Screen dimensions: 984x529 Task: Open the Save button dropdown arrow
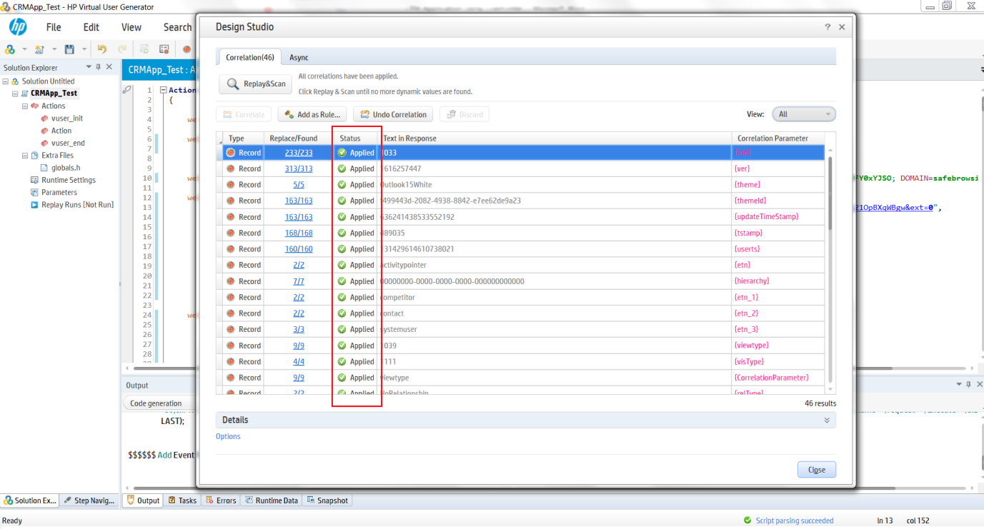click(84, 49)
